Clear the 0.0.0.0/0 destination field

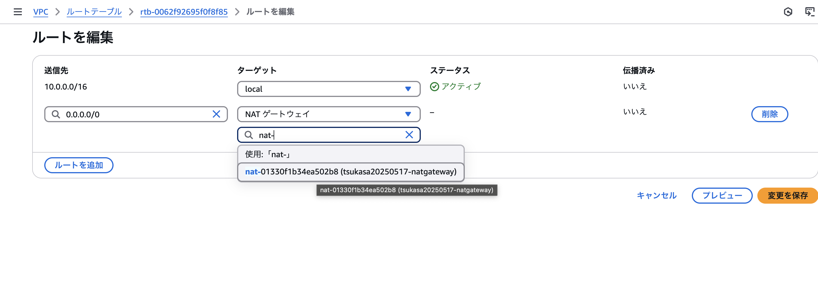[217, 114]
